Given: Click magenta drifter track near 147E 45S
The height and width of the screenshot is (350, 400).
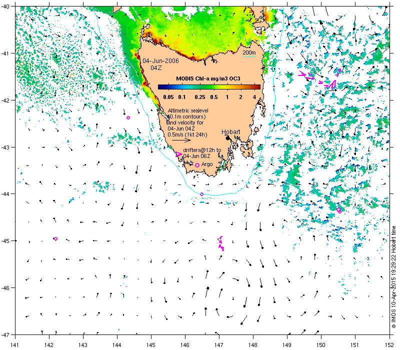Looking at the screenshot, I should click(221, 243).
